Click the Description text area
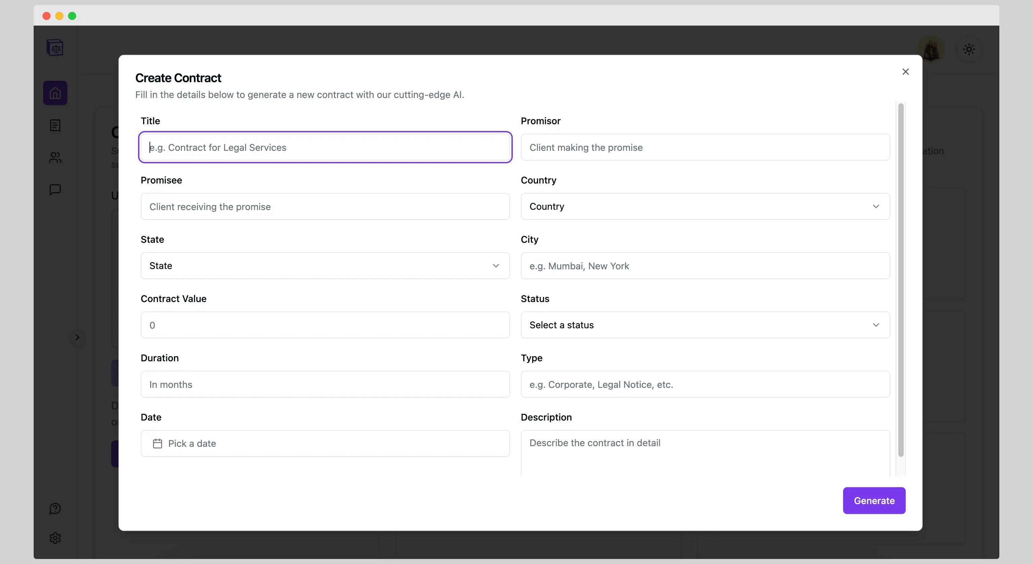The image size is (1033, 564). 705,453
